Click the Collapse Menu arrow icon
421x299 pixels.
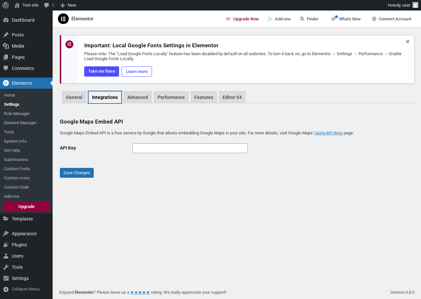(x=6, y=289)
